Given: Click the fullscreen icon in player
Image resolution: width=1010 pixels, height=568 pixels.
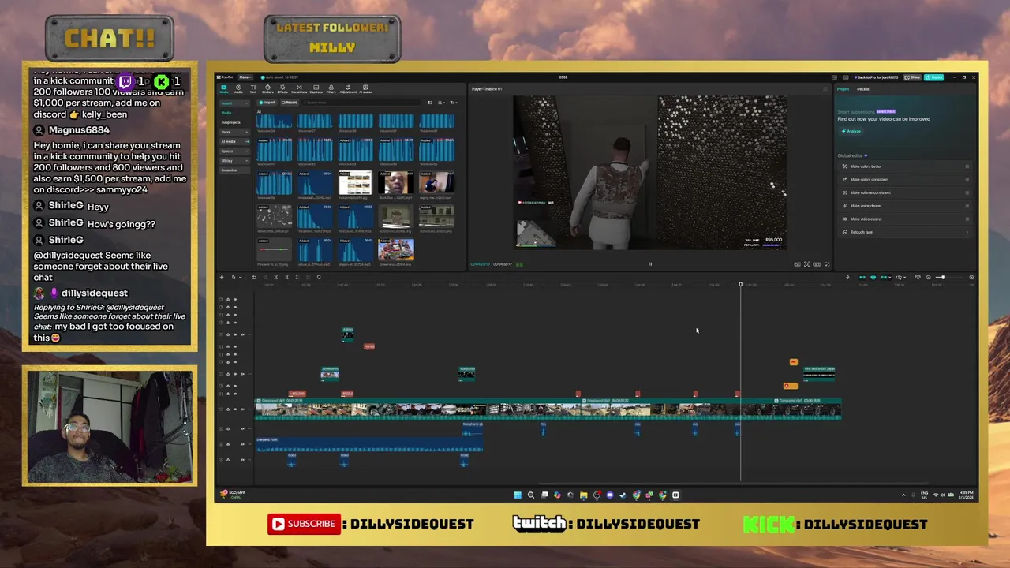Looking at the screenshot, I should pos(827,264).
